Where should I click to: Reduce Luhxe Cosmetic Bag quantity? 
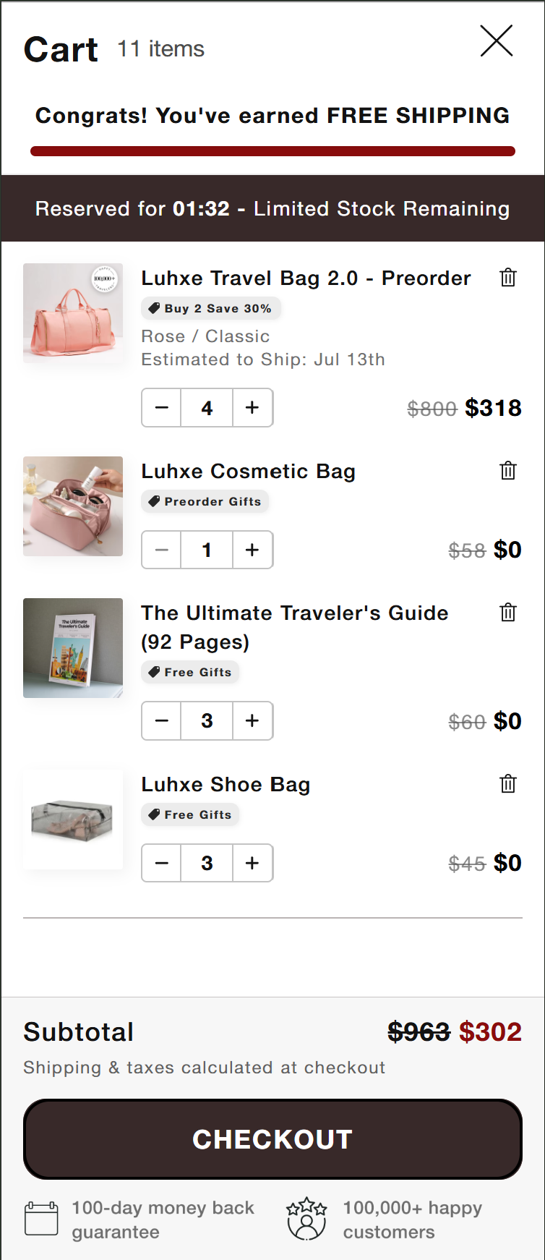pos(162,550)
